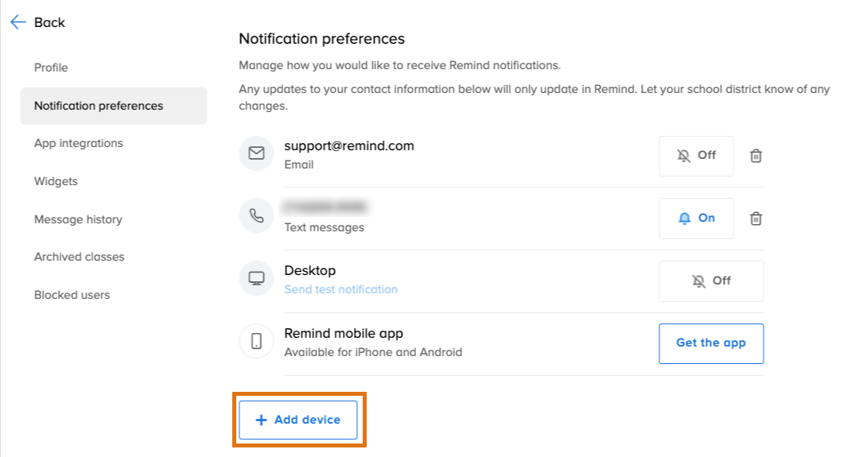Go to App integrations

79,144
